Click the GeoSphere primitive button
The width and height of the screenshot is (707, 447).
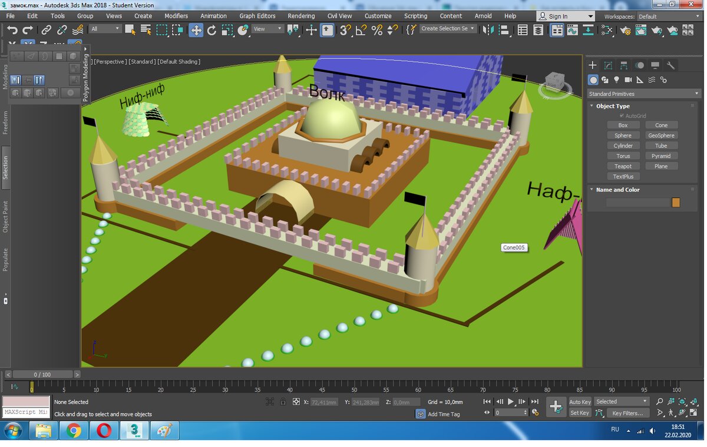click(661, 135)
